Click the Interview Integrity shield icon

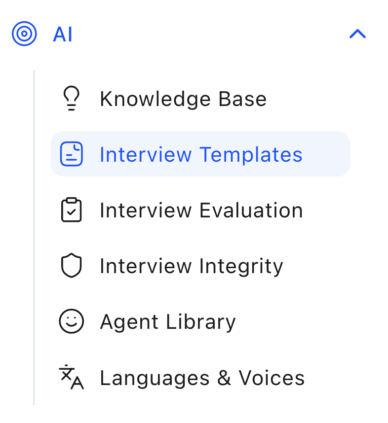point(72,266)
